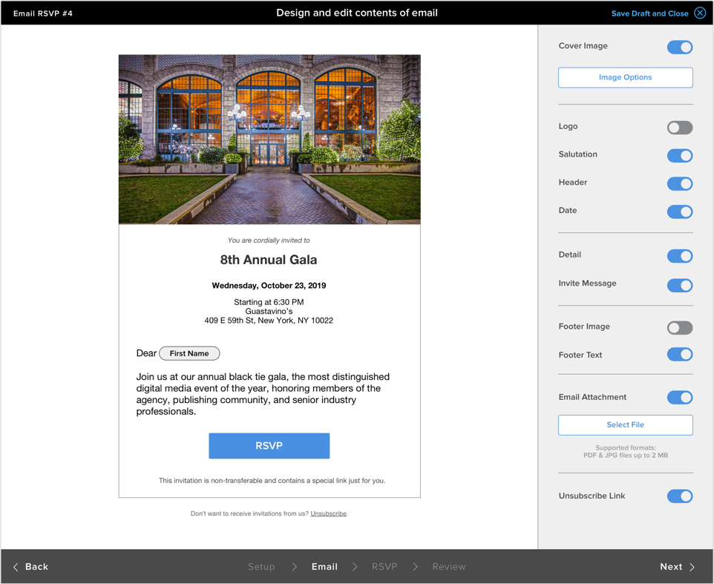Click the Back chevron arrow icon
Viewport: 714px width, 584px height.
click(x=16, y=567)
